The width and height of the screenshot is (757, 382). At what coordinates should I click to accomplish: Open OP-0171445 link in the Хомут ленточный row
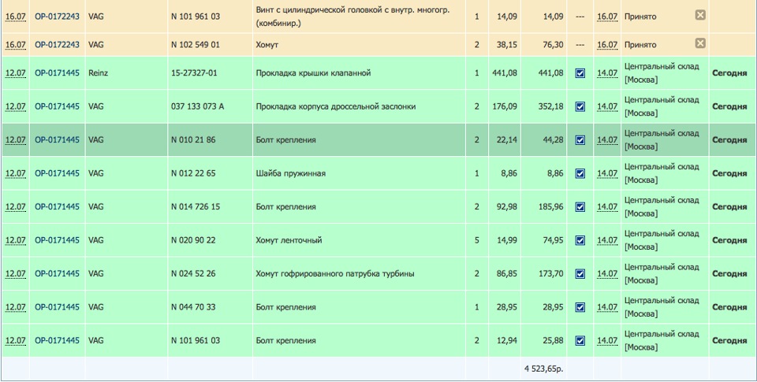point(57,240)
